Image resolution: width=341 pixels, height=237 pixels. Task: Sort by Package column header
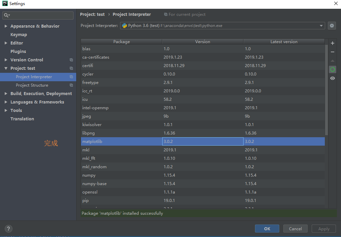coord(121,42)
